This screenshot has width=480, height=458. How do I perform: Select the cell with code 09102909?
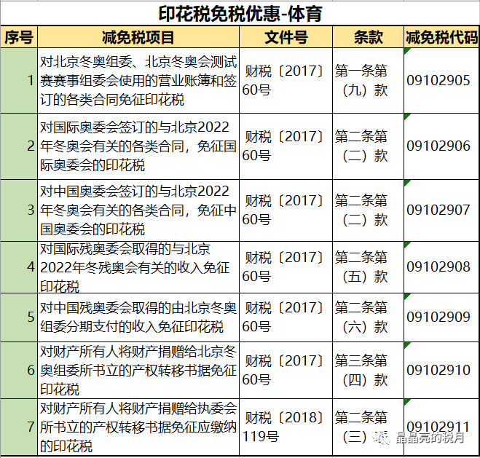(x=438, y=317)
